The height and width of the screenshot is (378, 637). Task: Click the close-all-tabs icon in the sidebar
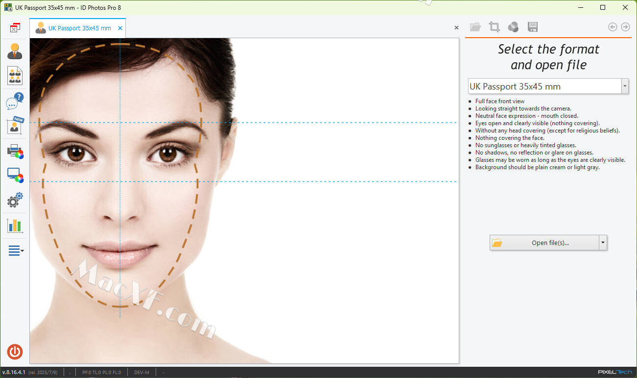(x=15, y=27)
